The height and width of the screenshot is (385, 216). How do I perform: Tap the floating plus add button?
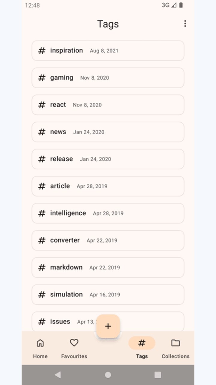tap(108, 326)
